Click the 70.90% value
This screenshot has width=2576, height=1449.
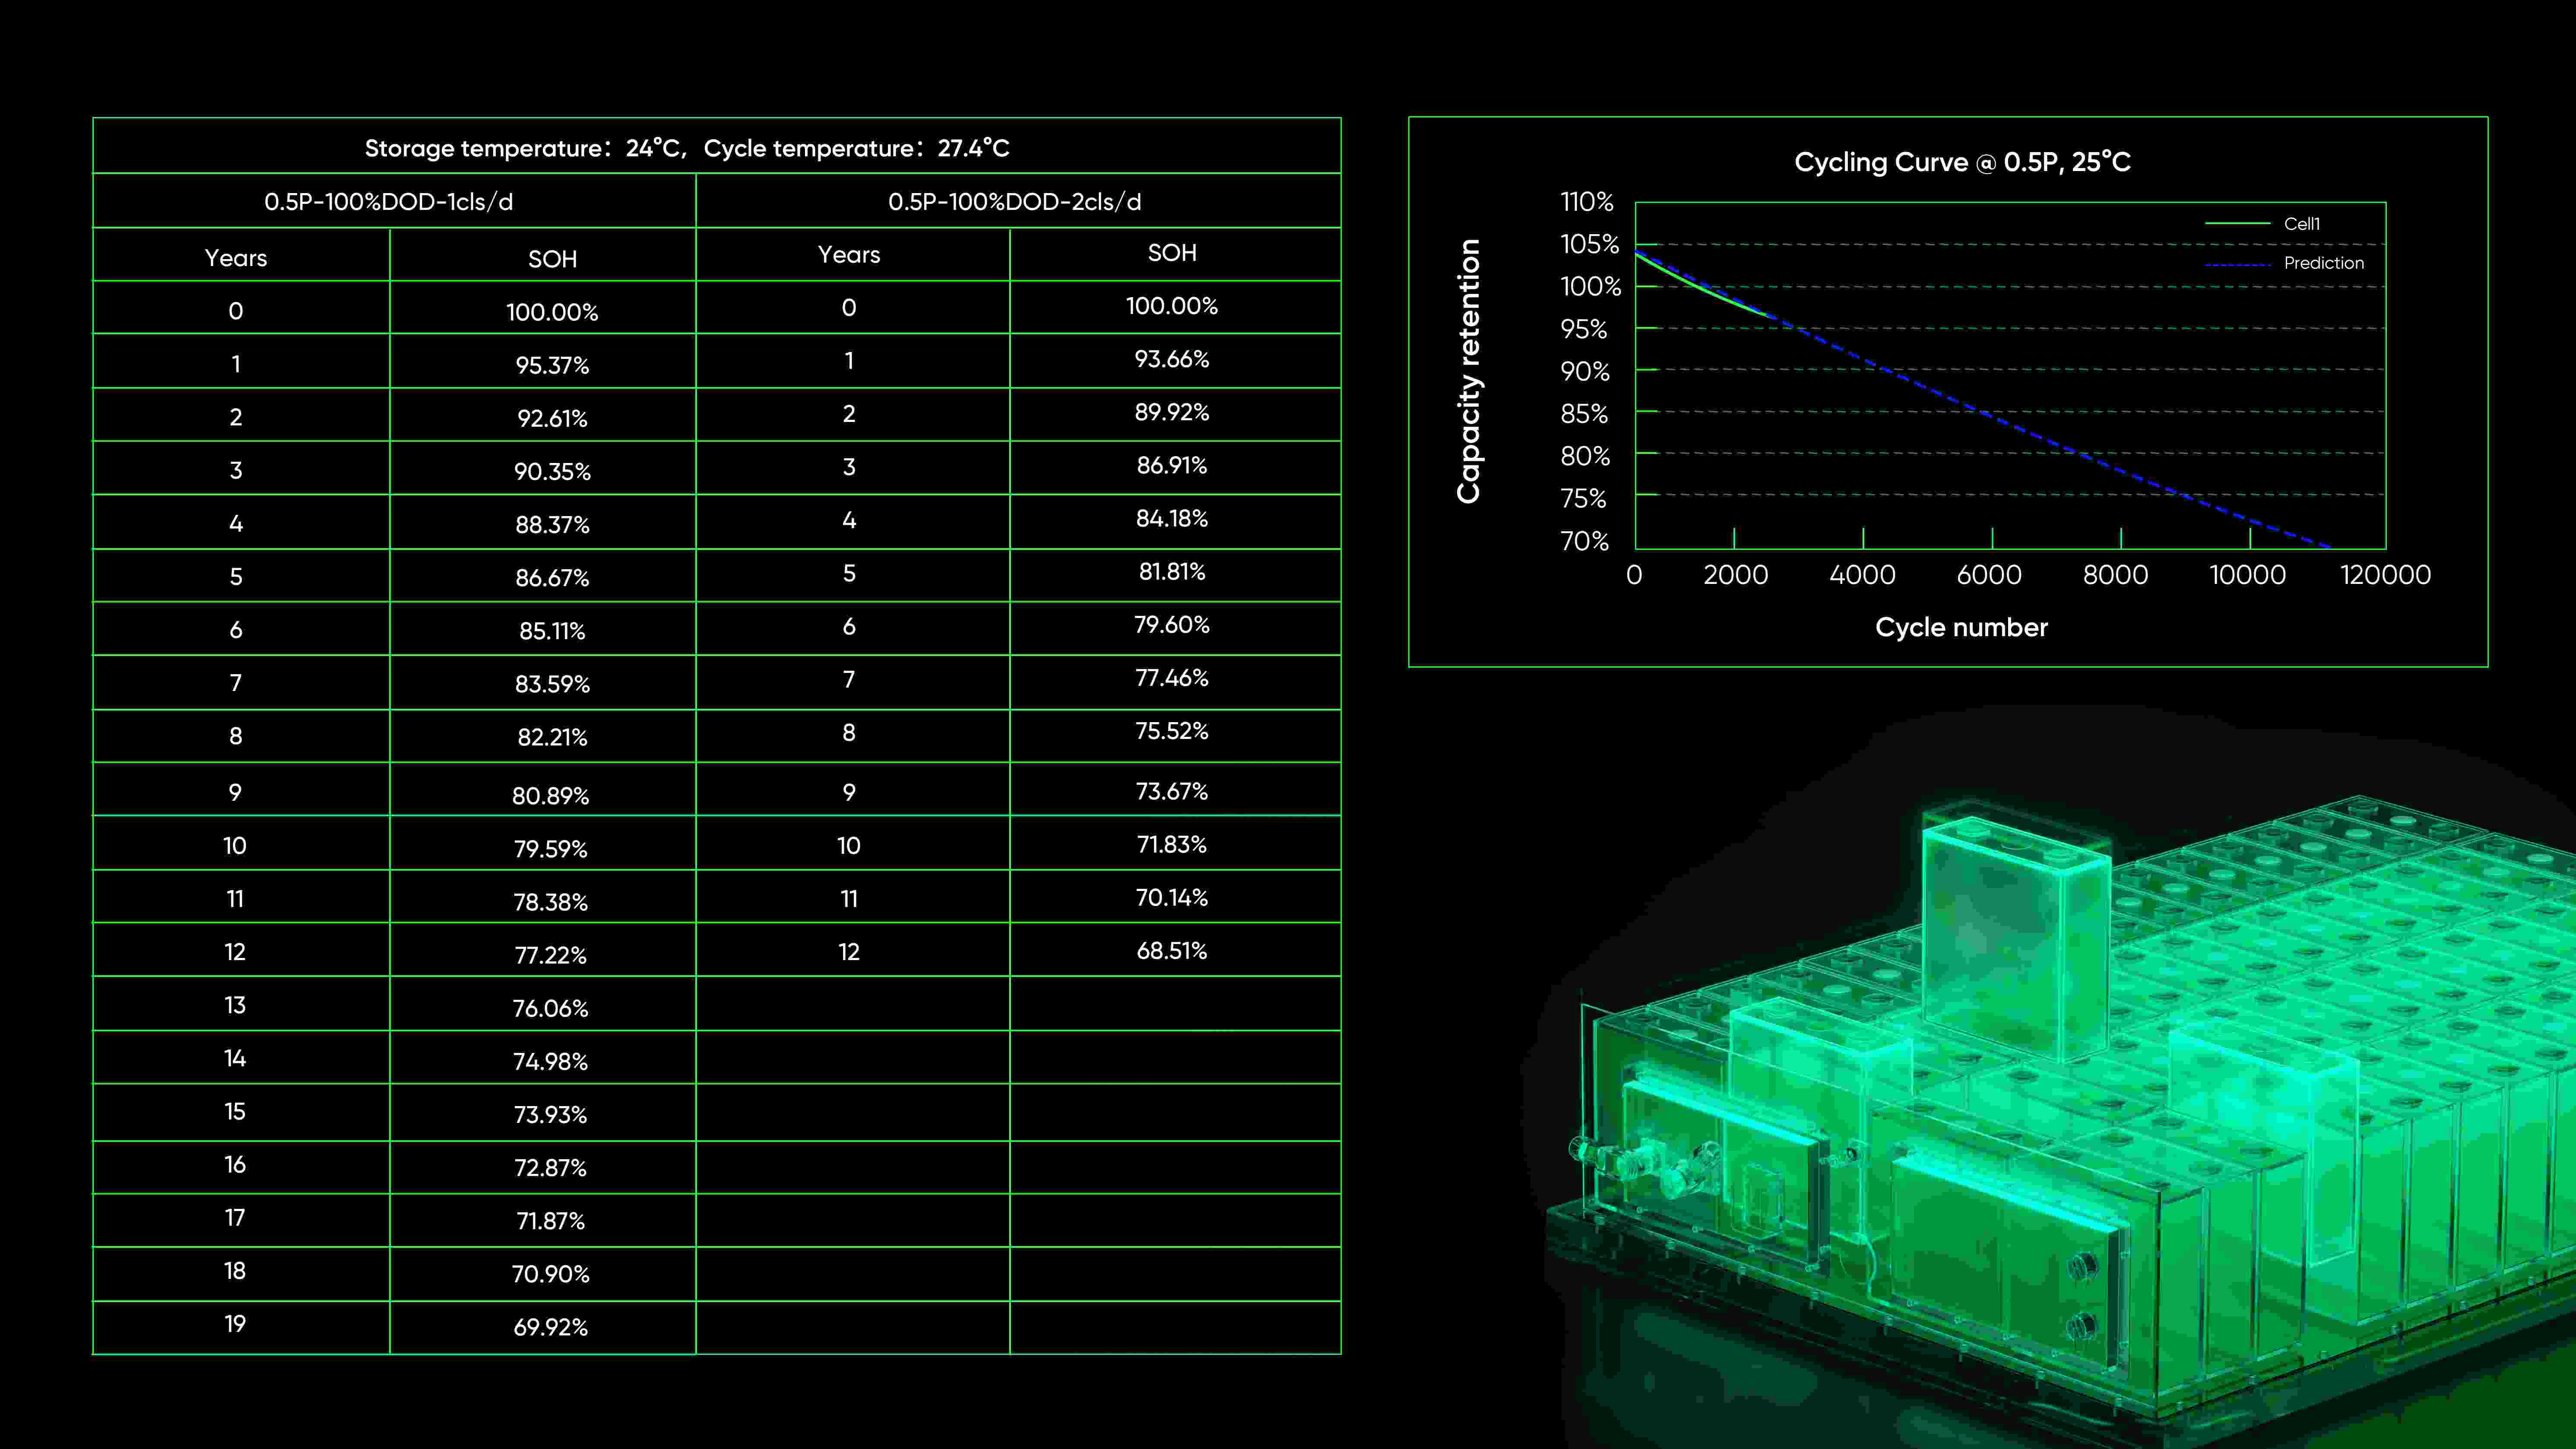tap(551, 1274)
